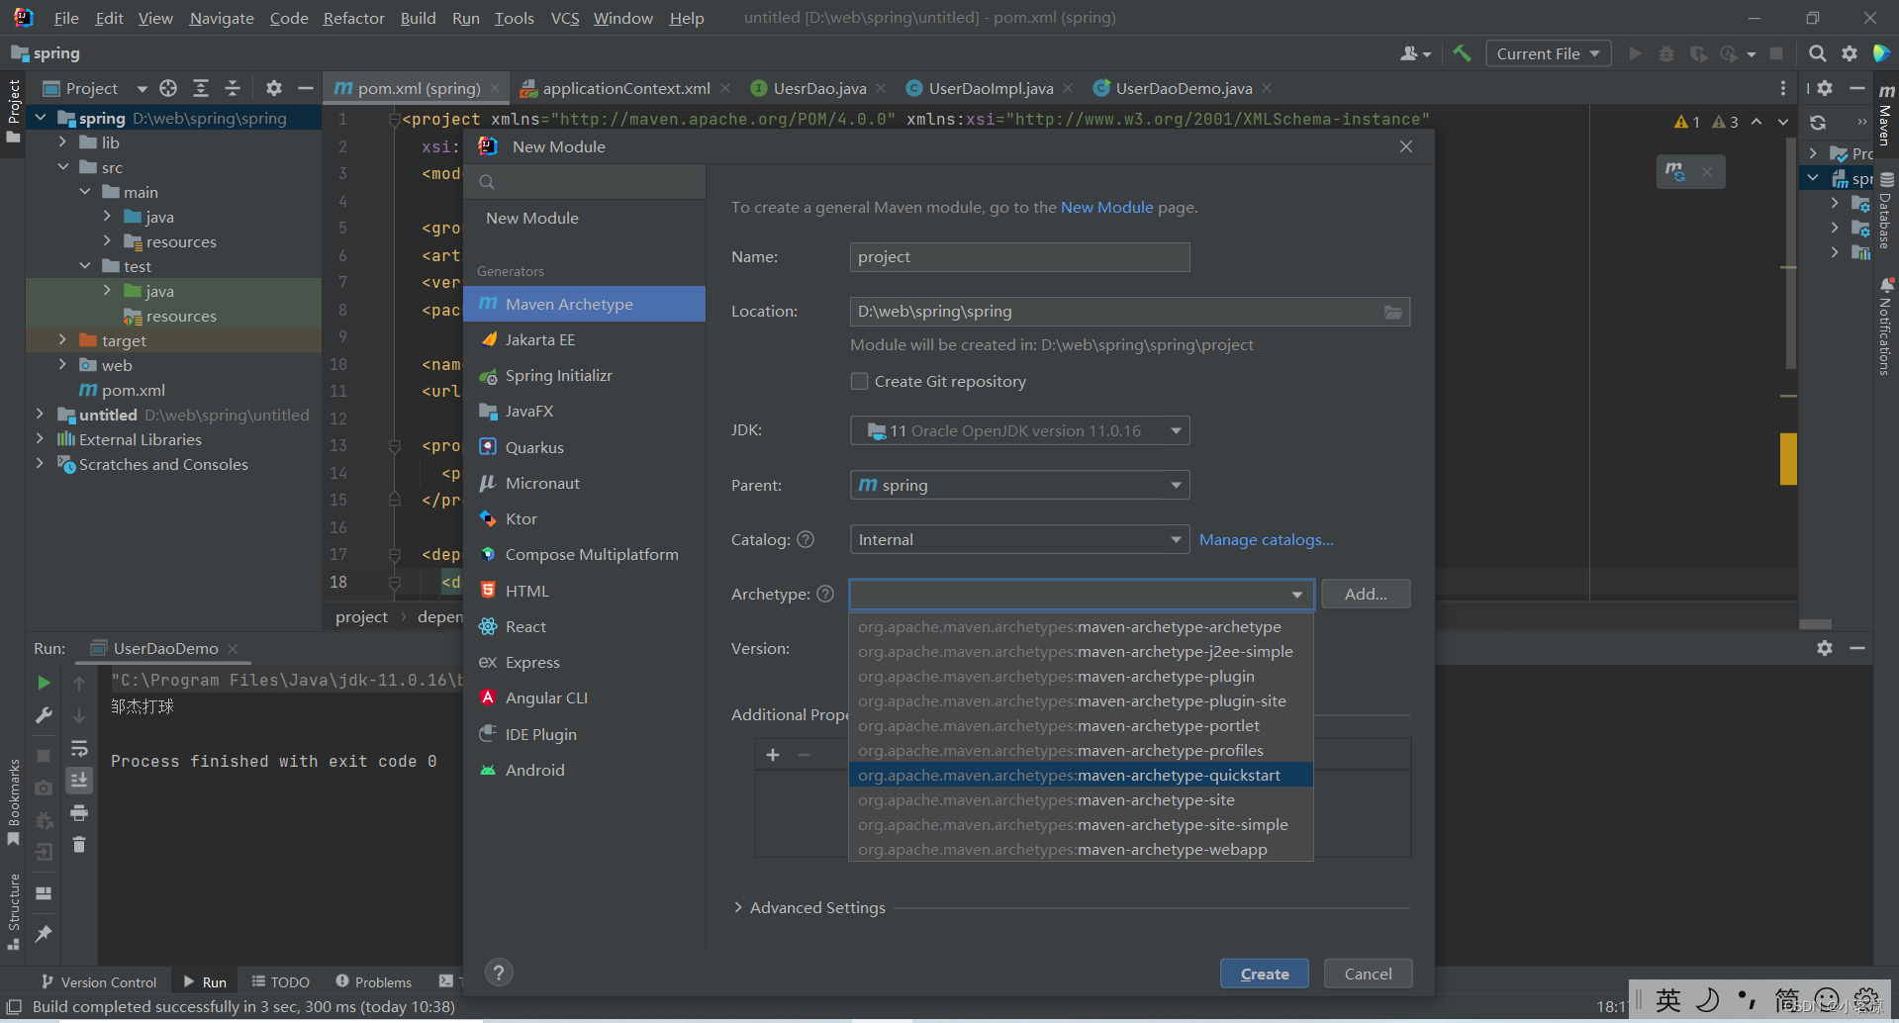Select the React generator
The width and height of the screenshot is (1899, 1023).
click(584, 626)
